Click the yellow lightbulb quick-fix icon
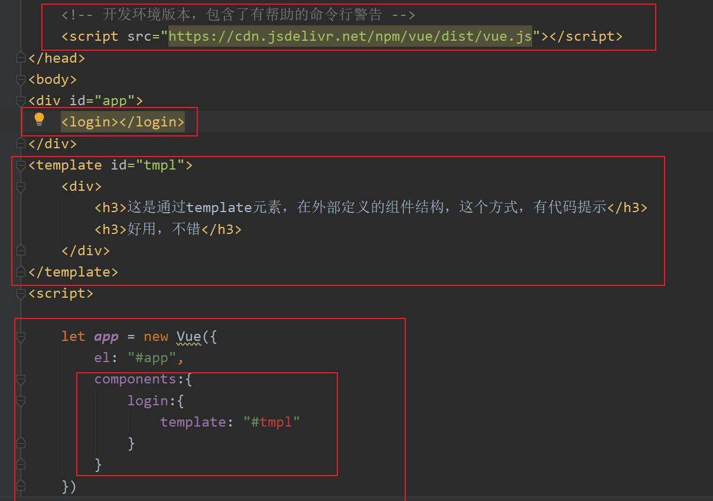713x501 pixels. click(40, 119)
